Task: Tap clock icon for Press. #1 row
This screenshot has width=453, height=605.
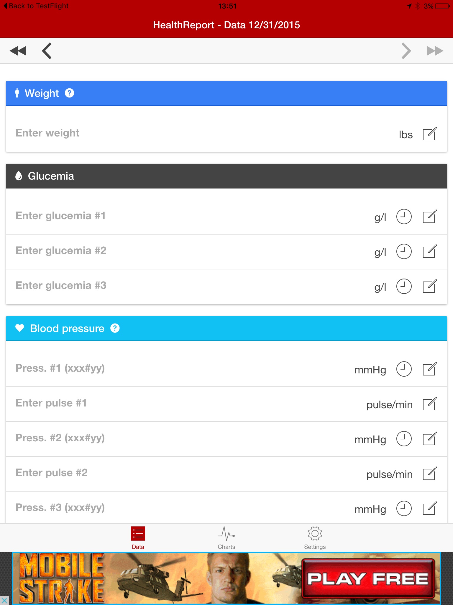Action: (x=404, y=369)
